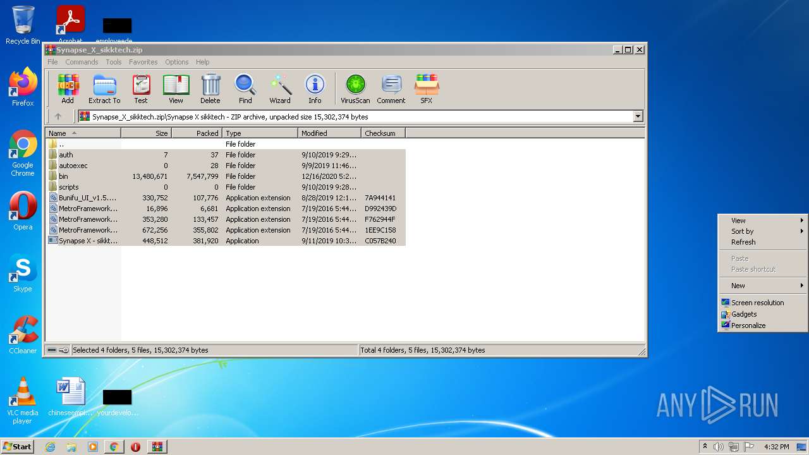Sort by Packed column header
The height and width of the screenshot is (455, 809).
tap(197, 133)
